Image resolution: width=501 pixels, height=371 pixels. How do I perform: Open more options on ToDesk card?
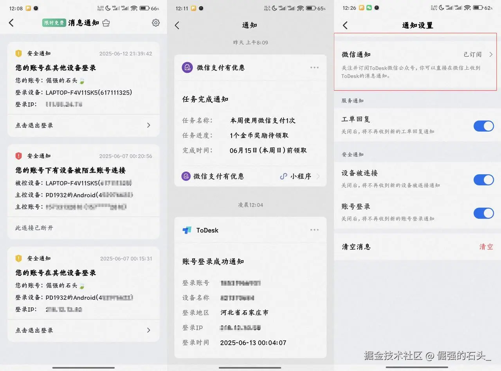pyautogui.click(x=314, y=230)
